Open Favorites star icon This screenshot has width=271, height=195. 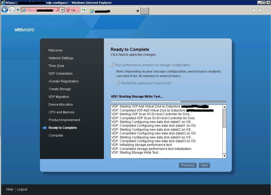pyautogui.click(x=260, y=10)
